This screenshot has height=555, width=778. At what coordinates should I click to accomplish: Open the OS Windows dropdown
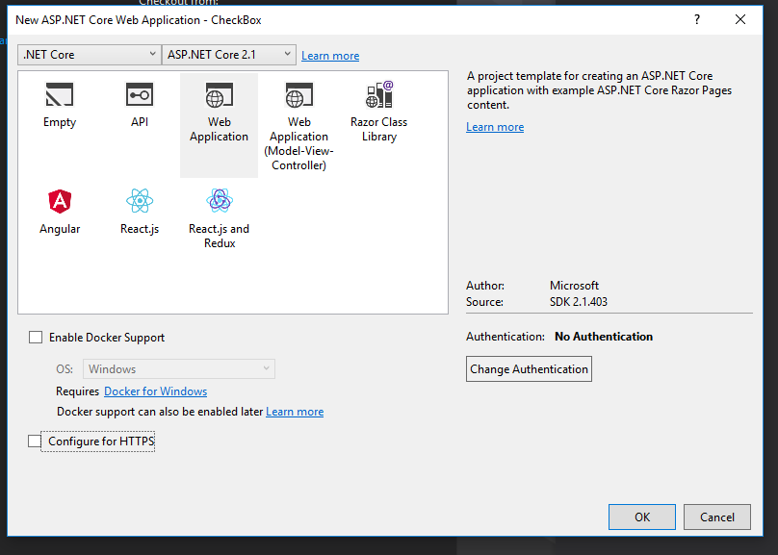(x=179, y=368)
